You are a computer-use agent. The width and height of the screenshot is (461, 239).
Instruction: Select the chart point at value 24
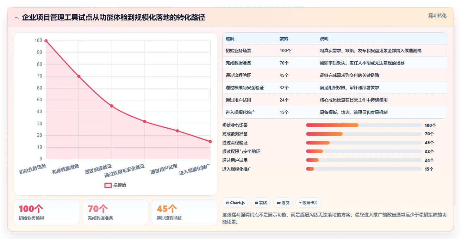177,131
